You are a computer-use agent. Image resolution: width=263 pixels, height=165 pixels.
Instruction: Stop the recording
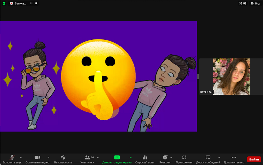pos(36,3)
